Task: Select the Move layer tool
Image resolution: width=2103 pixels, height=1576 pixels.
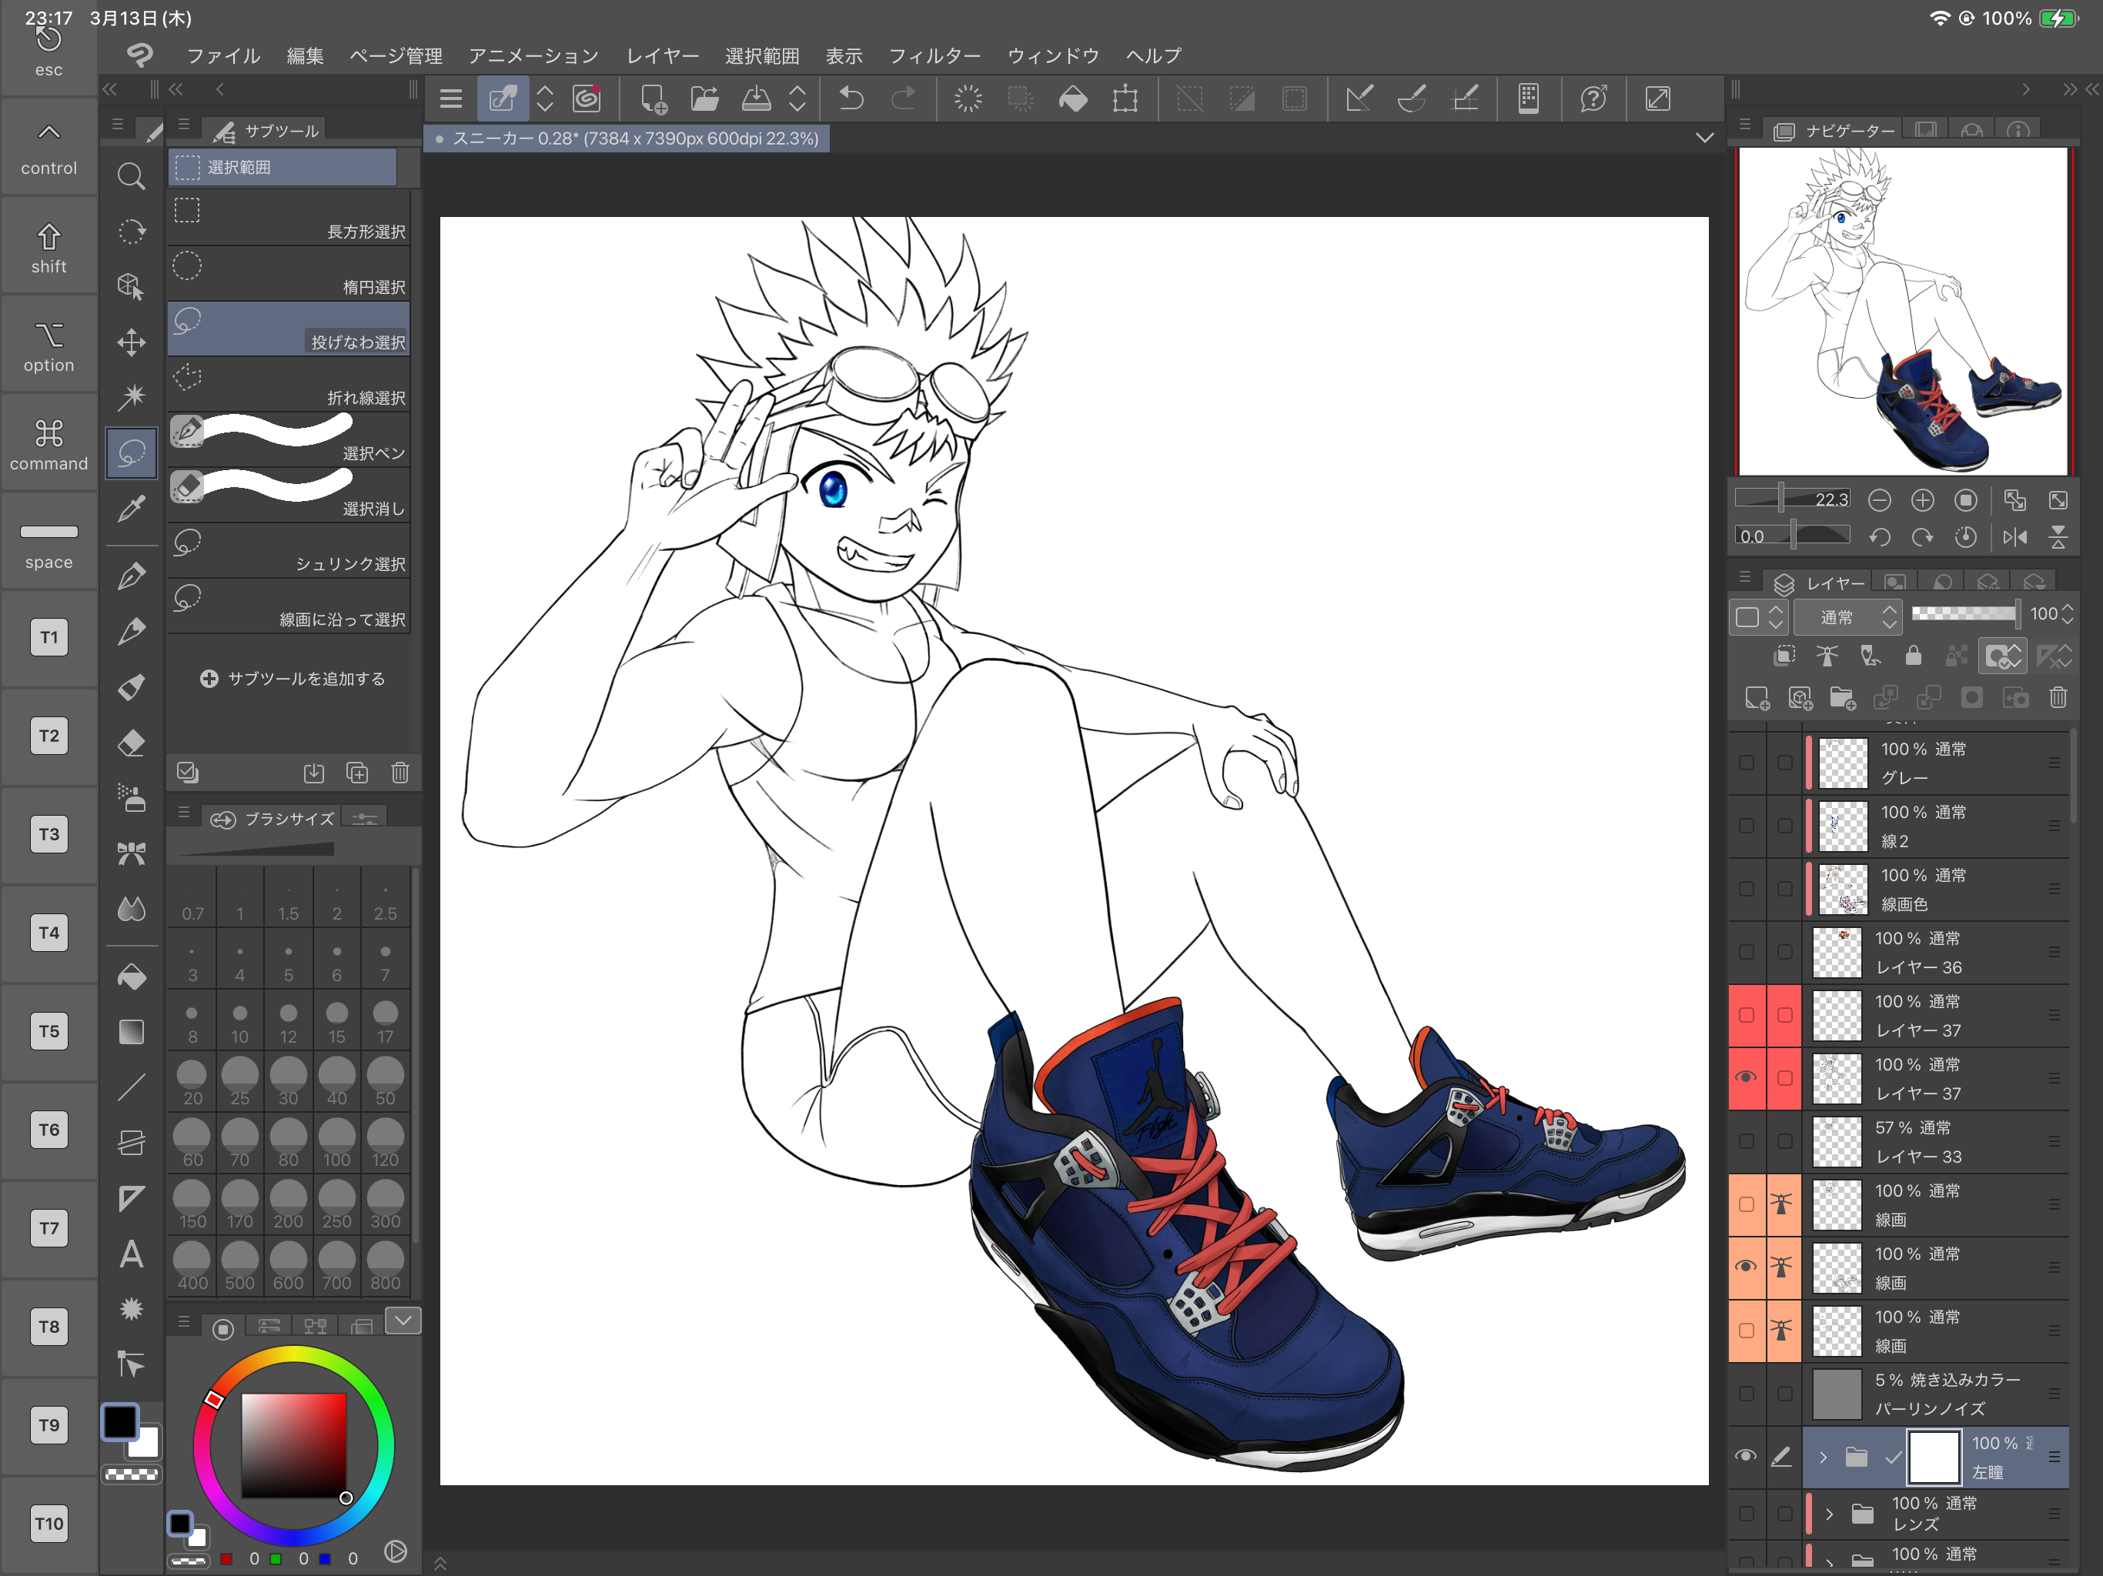Action: (x=131, y=342)
